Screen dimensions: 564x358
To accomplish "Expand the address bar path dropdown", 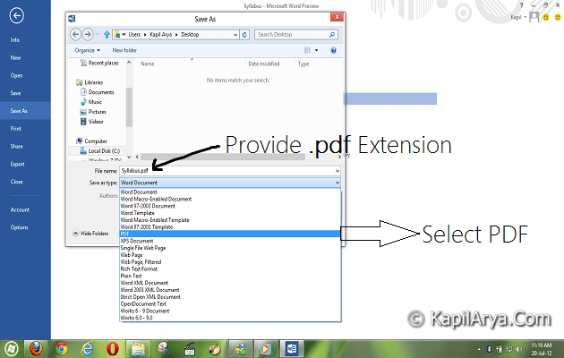I will (x=235, y=35).
